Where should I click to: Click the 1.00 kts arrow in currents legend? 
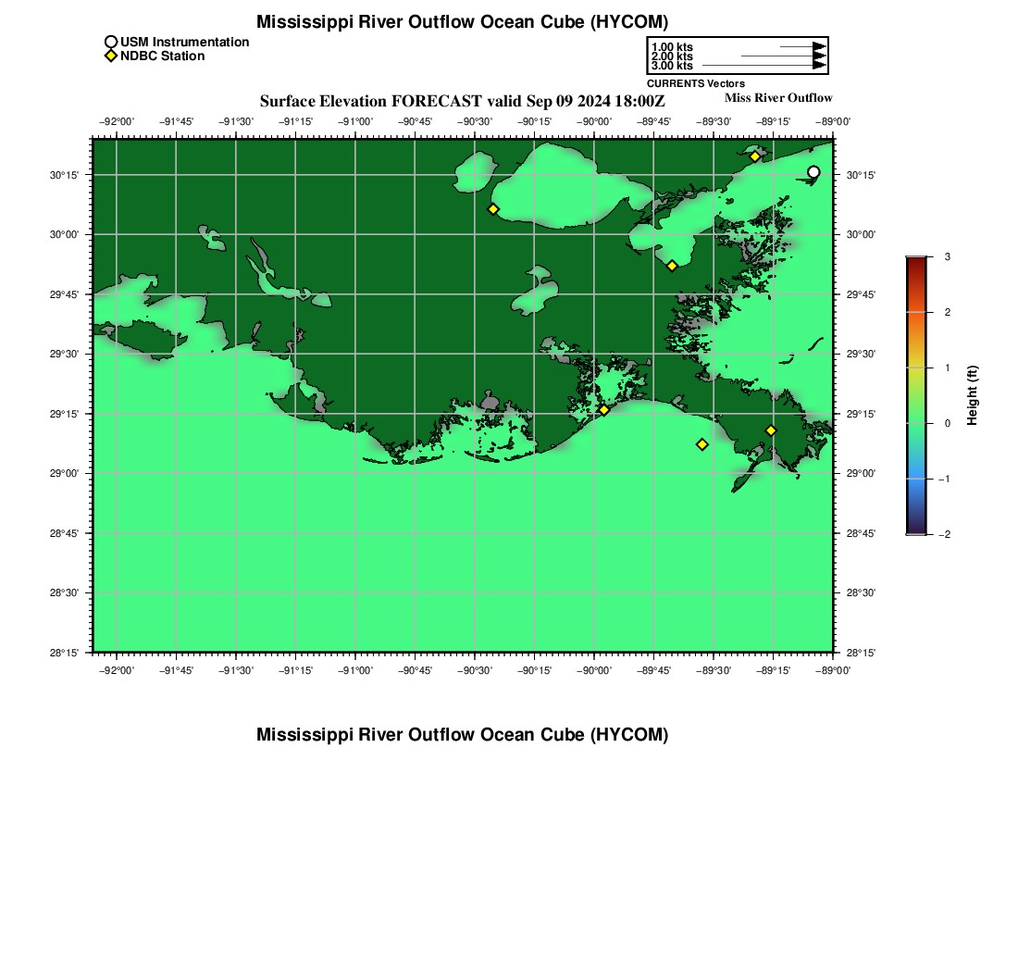(x=803, y=47)
